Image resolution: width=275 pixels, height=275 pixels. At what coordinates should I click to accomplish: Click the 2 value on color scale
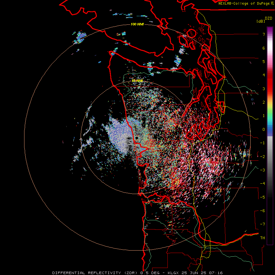(x=264, y=102)
